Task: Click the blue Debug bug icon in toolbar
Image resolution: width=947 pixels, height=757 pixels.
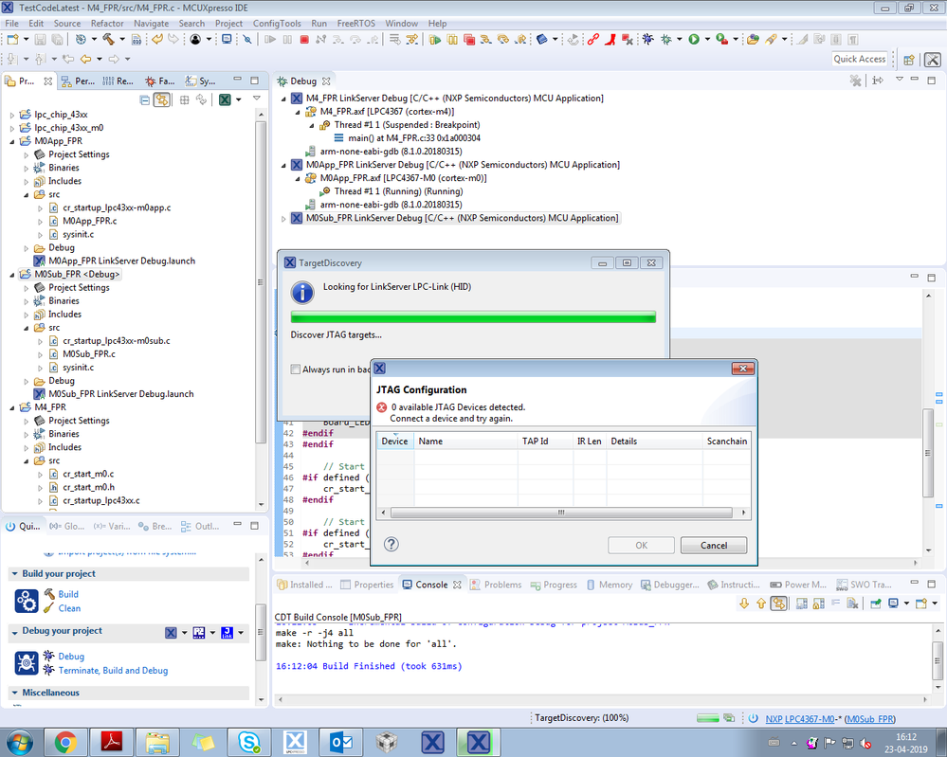Action: pos(648,39)
